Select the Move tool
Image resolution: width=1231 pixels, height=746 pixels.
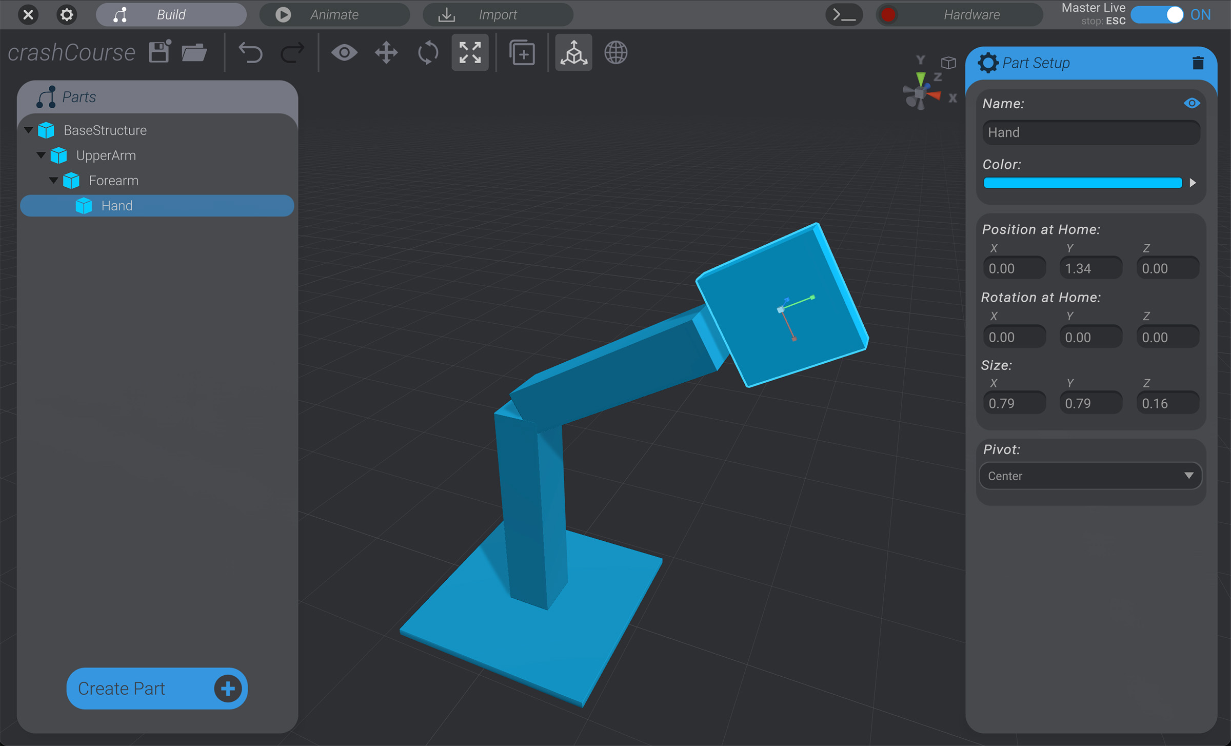[x=386, y=52]
